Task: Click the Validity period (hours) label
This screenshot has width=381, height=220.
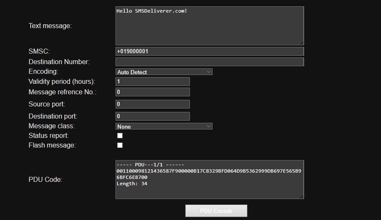Action: [x=62, y=81]
